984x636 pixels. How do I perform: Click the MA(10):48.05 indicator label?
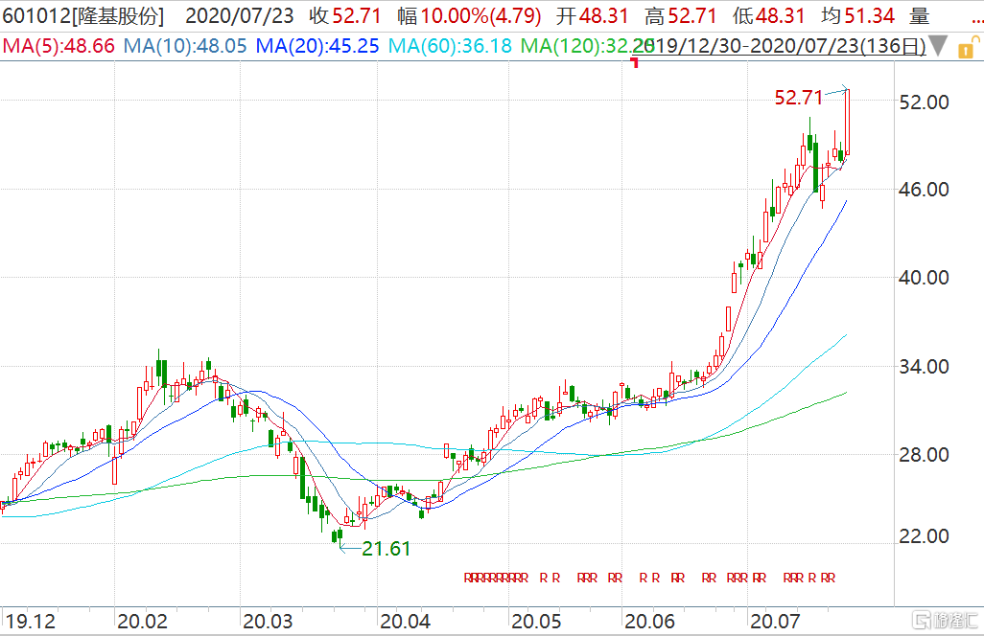click(x=185, y=46)
